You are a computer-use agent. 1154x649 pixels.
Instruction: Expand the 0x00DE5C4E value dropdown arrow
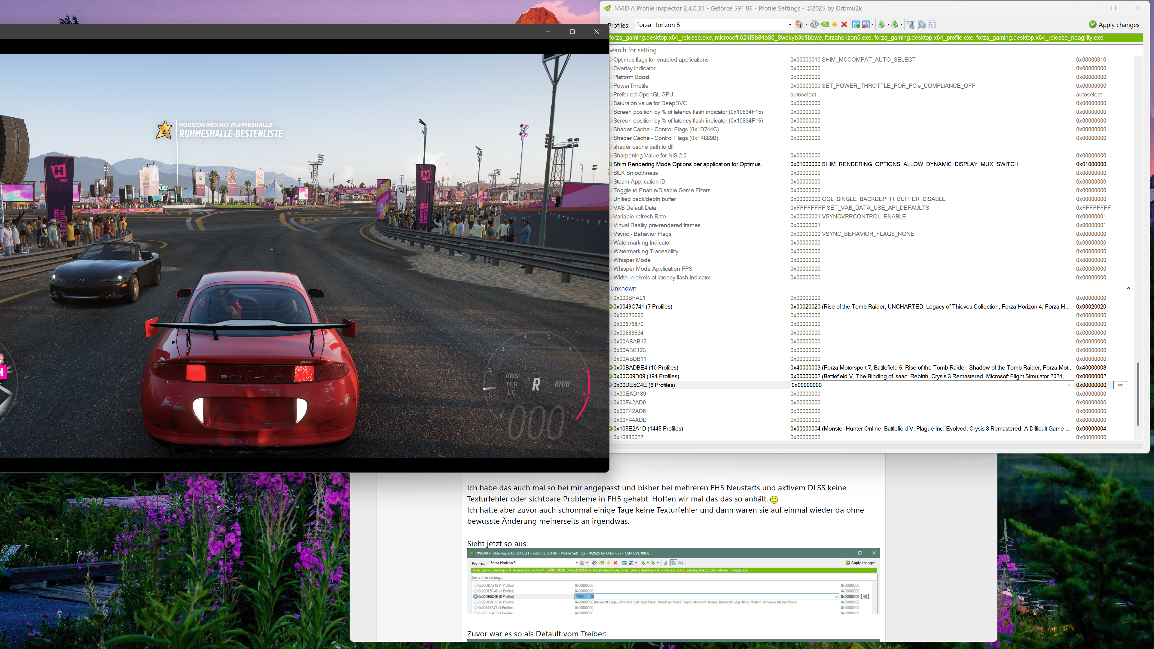tap(1069, 385)
